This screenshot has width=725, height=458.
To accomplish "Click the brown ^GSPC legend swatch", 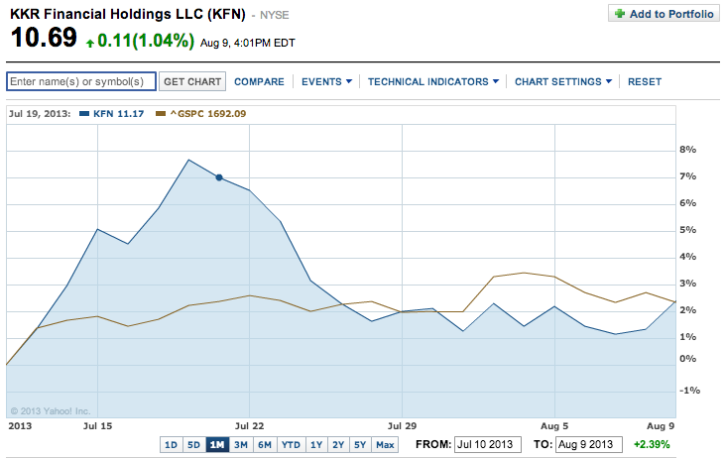I will click(161, 114).
